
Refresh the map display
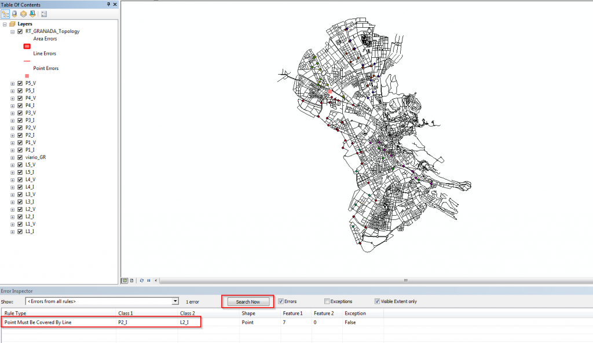click(142, 281)
